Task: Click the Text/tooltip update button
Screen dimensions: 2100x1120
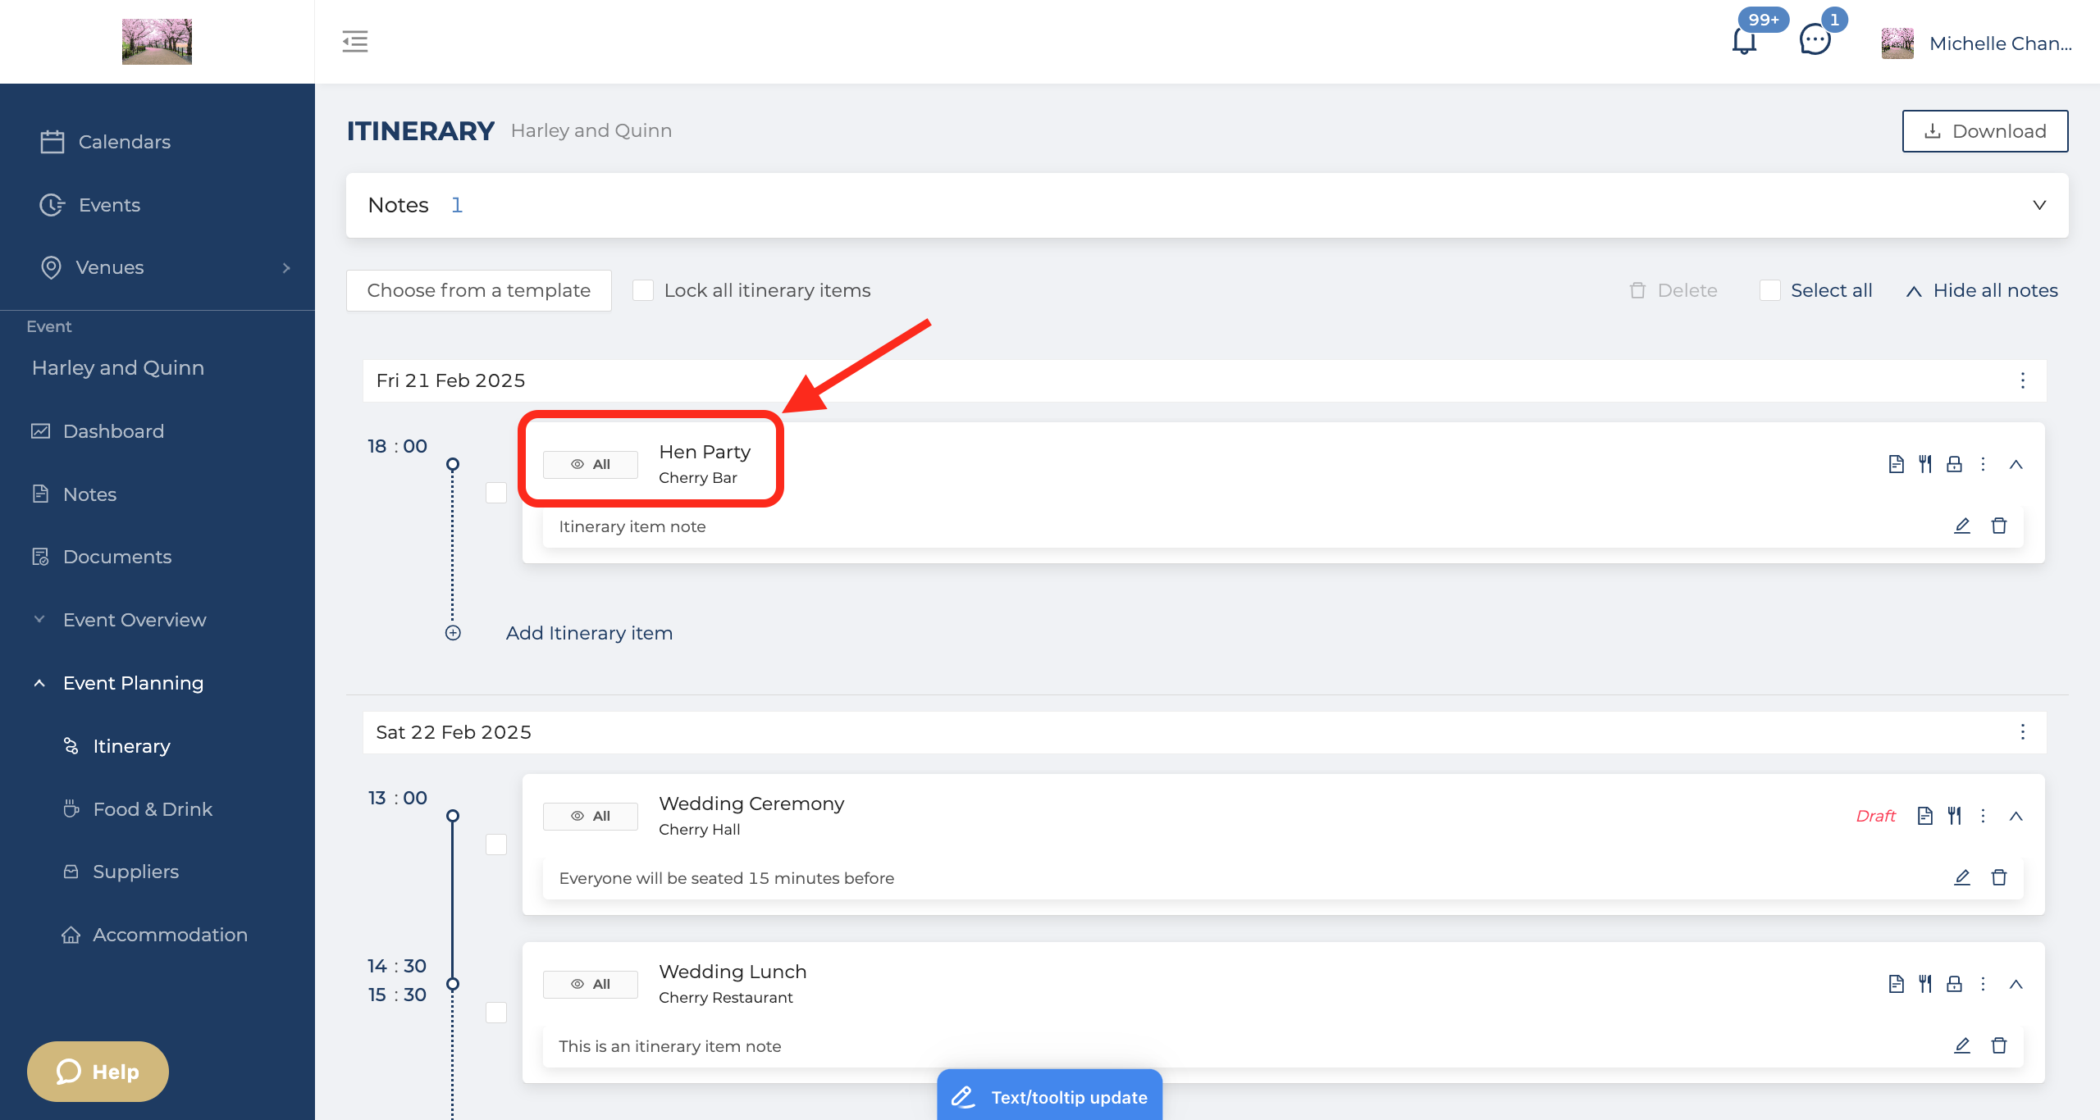Action: [1050, 1096]
